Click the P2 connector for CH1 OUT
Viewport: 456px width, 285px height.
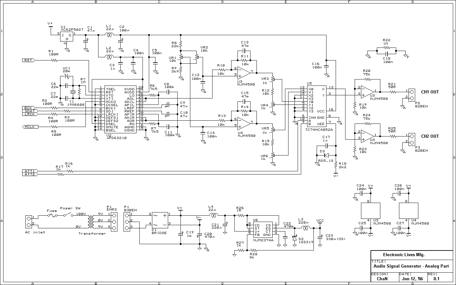click(x=411, y=95)
